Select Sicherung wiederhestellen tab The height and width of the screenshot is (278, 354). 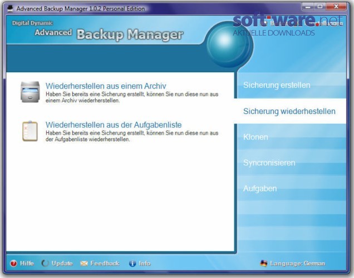point(290,111)
